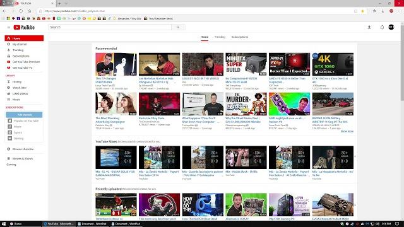Open 'Kevin Hart Guy Code' video title

(151, 119)
